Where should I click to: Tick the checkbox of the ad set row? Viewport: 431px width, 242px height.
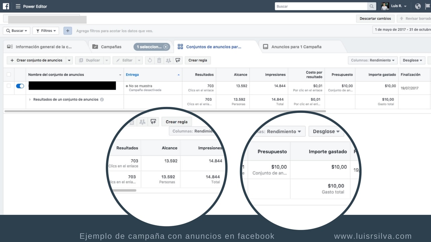pos(9,86)
